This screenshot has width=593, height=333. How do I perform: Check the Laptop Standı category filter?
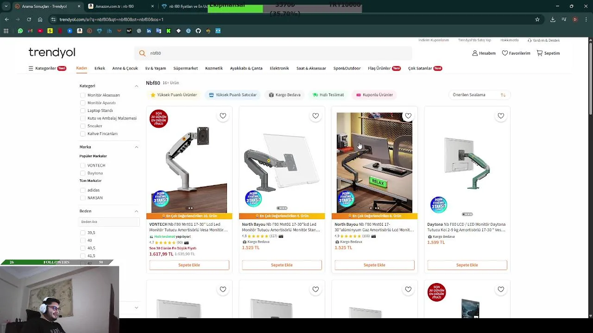click(x=83, y=111)
